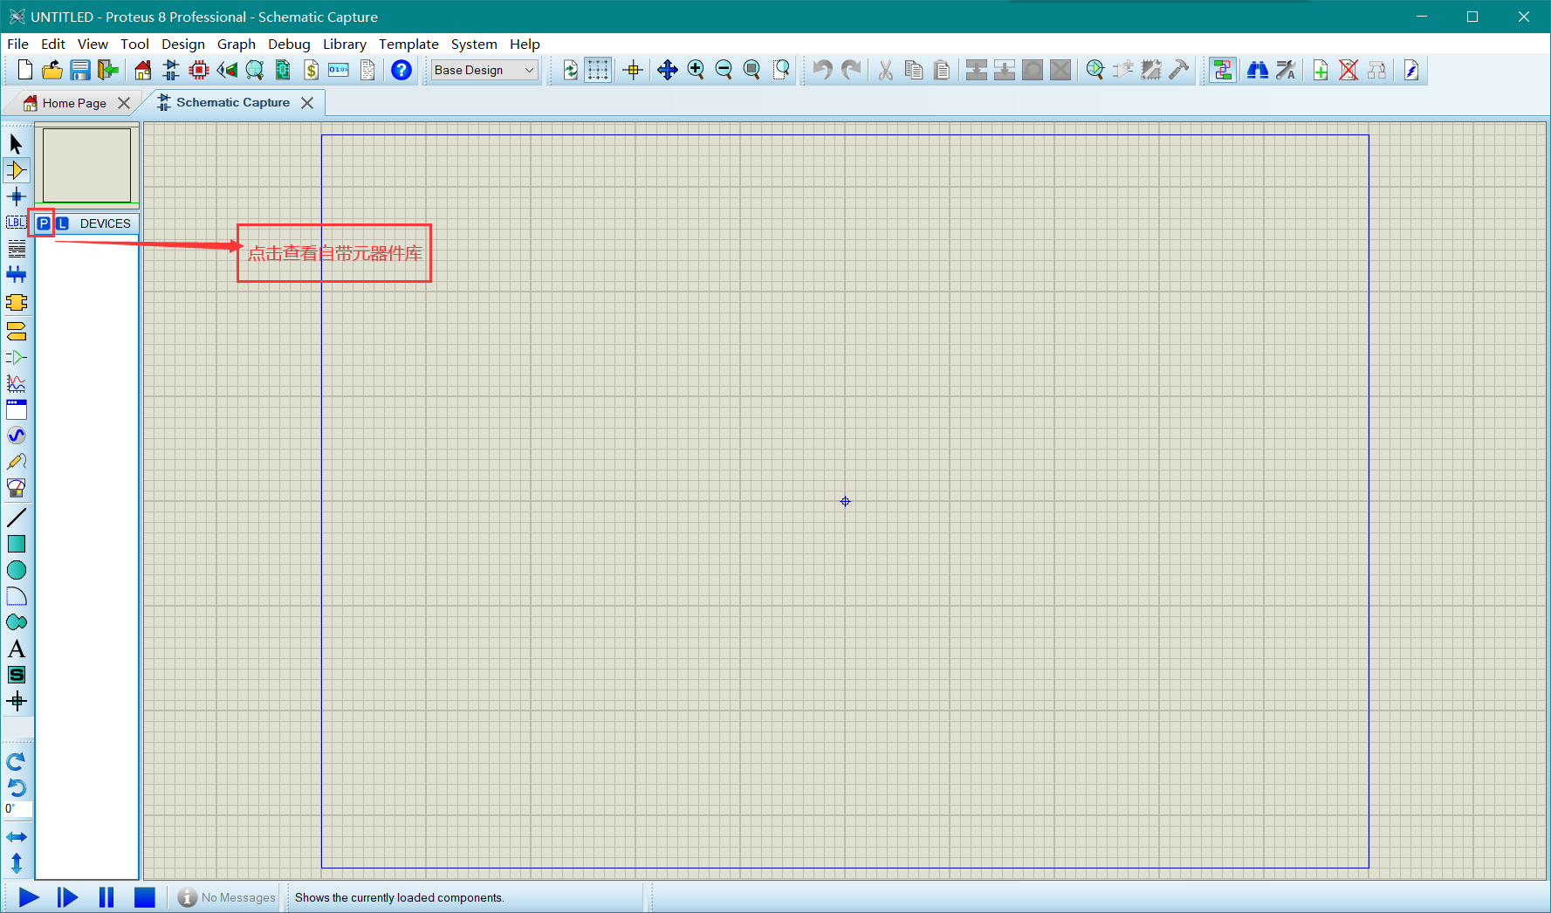Select 2D Graphics Markers tool
1551x913 pixels.
pos(17,701)
